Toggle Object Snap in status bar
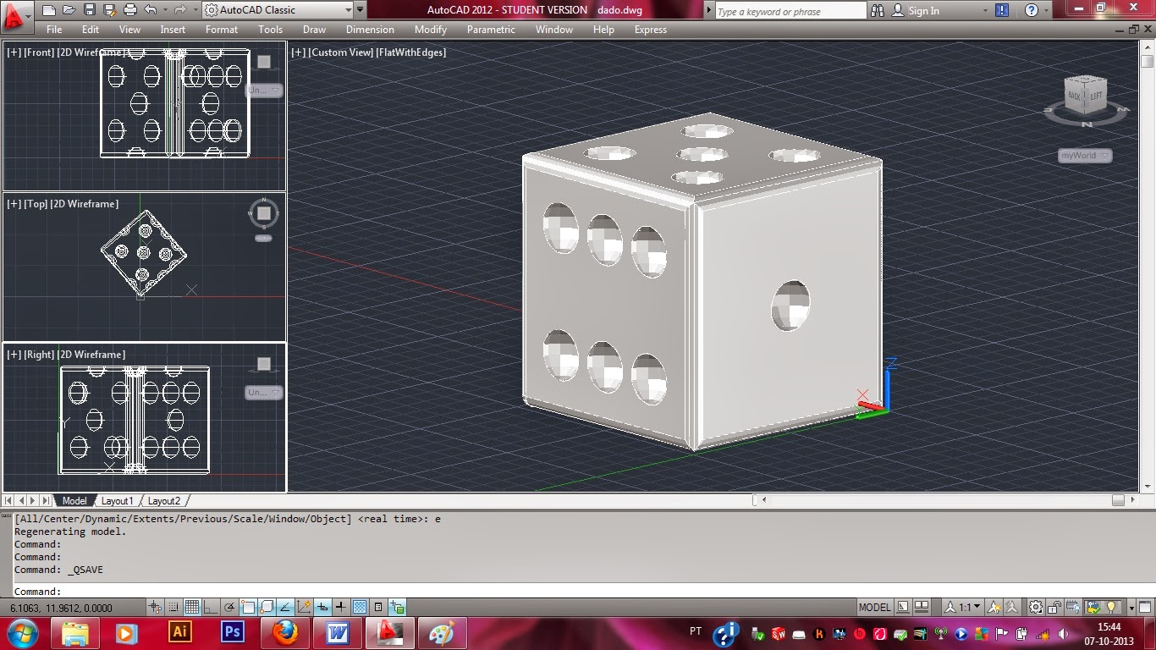The image size is (1156, 650). click(248, 607)
